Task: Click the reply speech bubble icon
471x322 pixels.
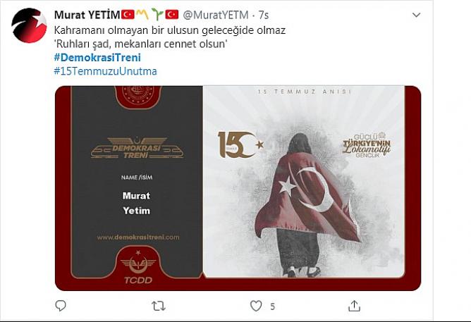Action: (61, 306)
